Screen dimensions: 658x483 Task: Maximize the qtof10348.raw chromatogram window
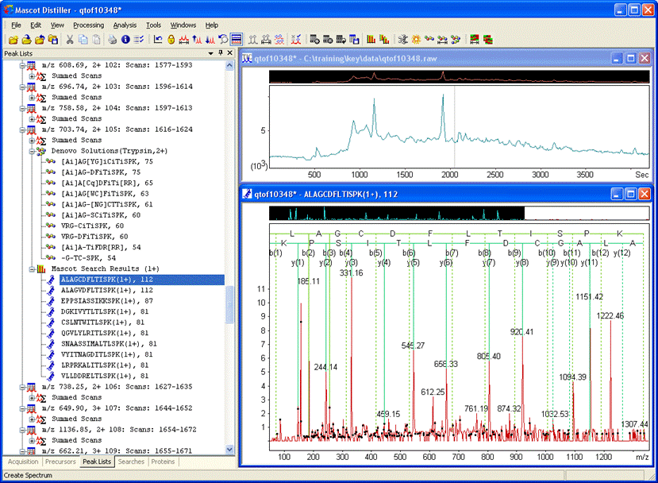631,58
